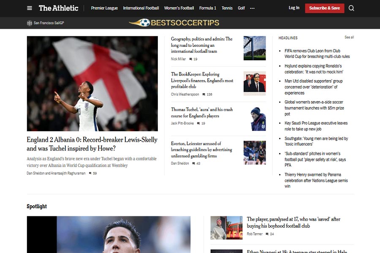Click See all headlines link
This screenshot has width=380, height=253.
(349, 37)
